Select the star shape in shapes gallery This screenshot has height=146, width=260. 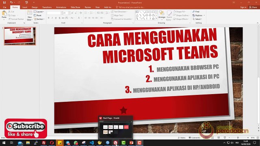click(153, 19)
